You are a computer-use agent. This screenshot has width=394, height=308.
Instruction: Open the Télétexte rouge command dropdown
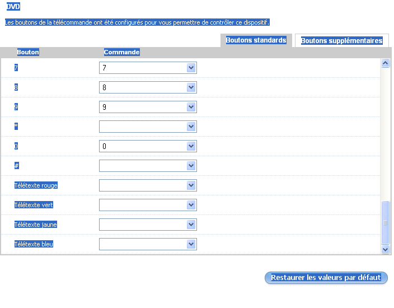pos(191,185)
